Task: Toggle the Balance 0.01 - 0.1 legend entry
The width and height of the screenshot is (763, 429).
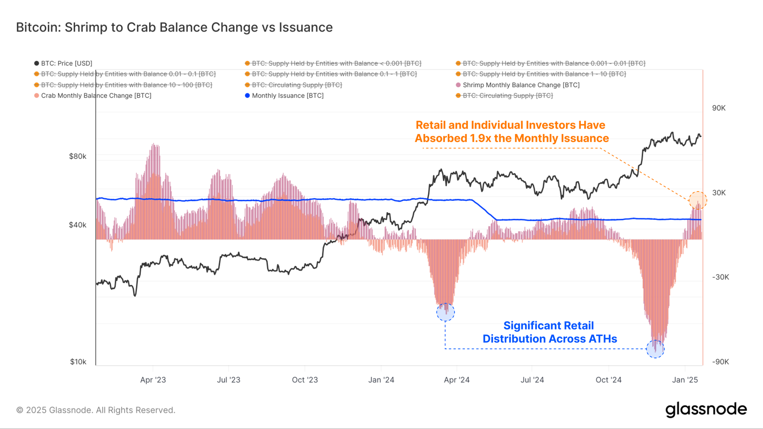Action: (x=128, y=74)
